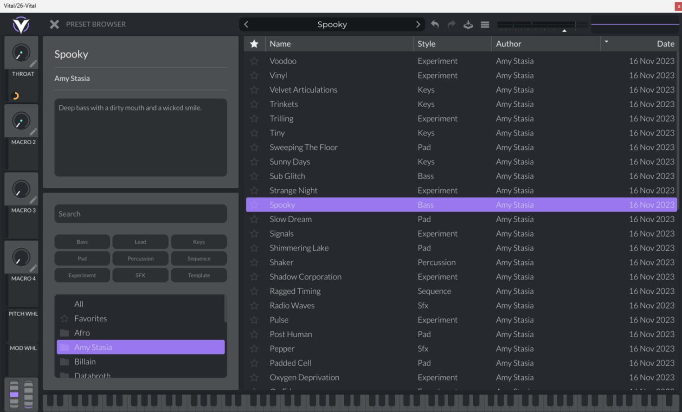Filter presets by Experiment style
The height and width of the screenshot is (412, 682).
coord(82,275)
